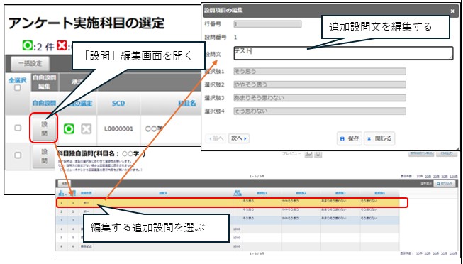Click the icon column header before 選択肢1
The height and width of the screenshot is (264, 463).
[x=237, y=193]
